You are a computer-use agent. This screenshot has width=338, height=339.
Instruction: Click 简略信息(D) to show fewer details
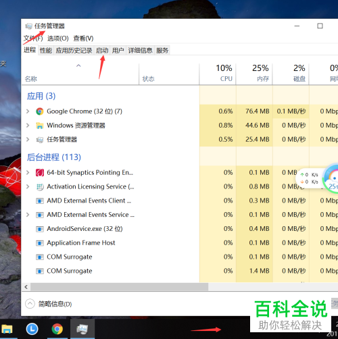tap(55, 304)
